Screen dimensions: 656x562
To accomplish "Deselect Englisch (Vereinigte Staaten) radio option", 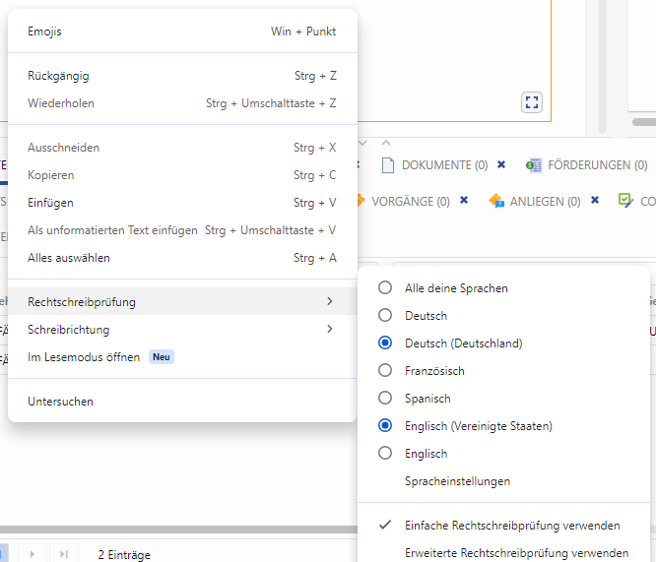I will tap(385, 426).
